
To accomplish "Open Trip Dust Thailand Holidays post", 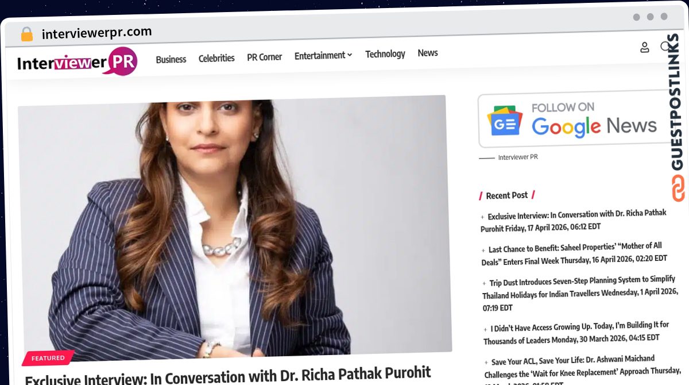I will 580,294.
